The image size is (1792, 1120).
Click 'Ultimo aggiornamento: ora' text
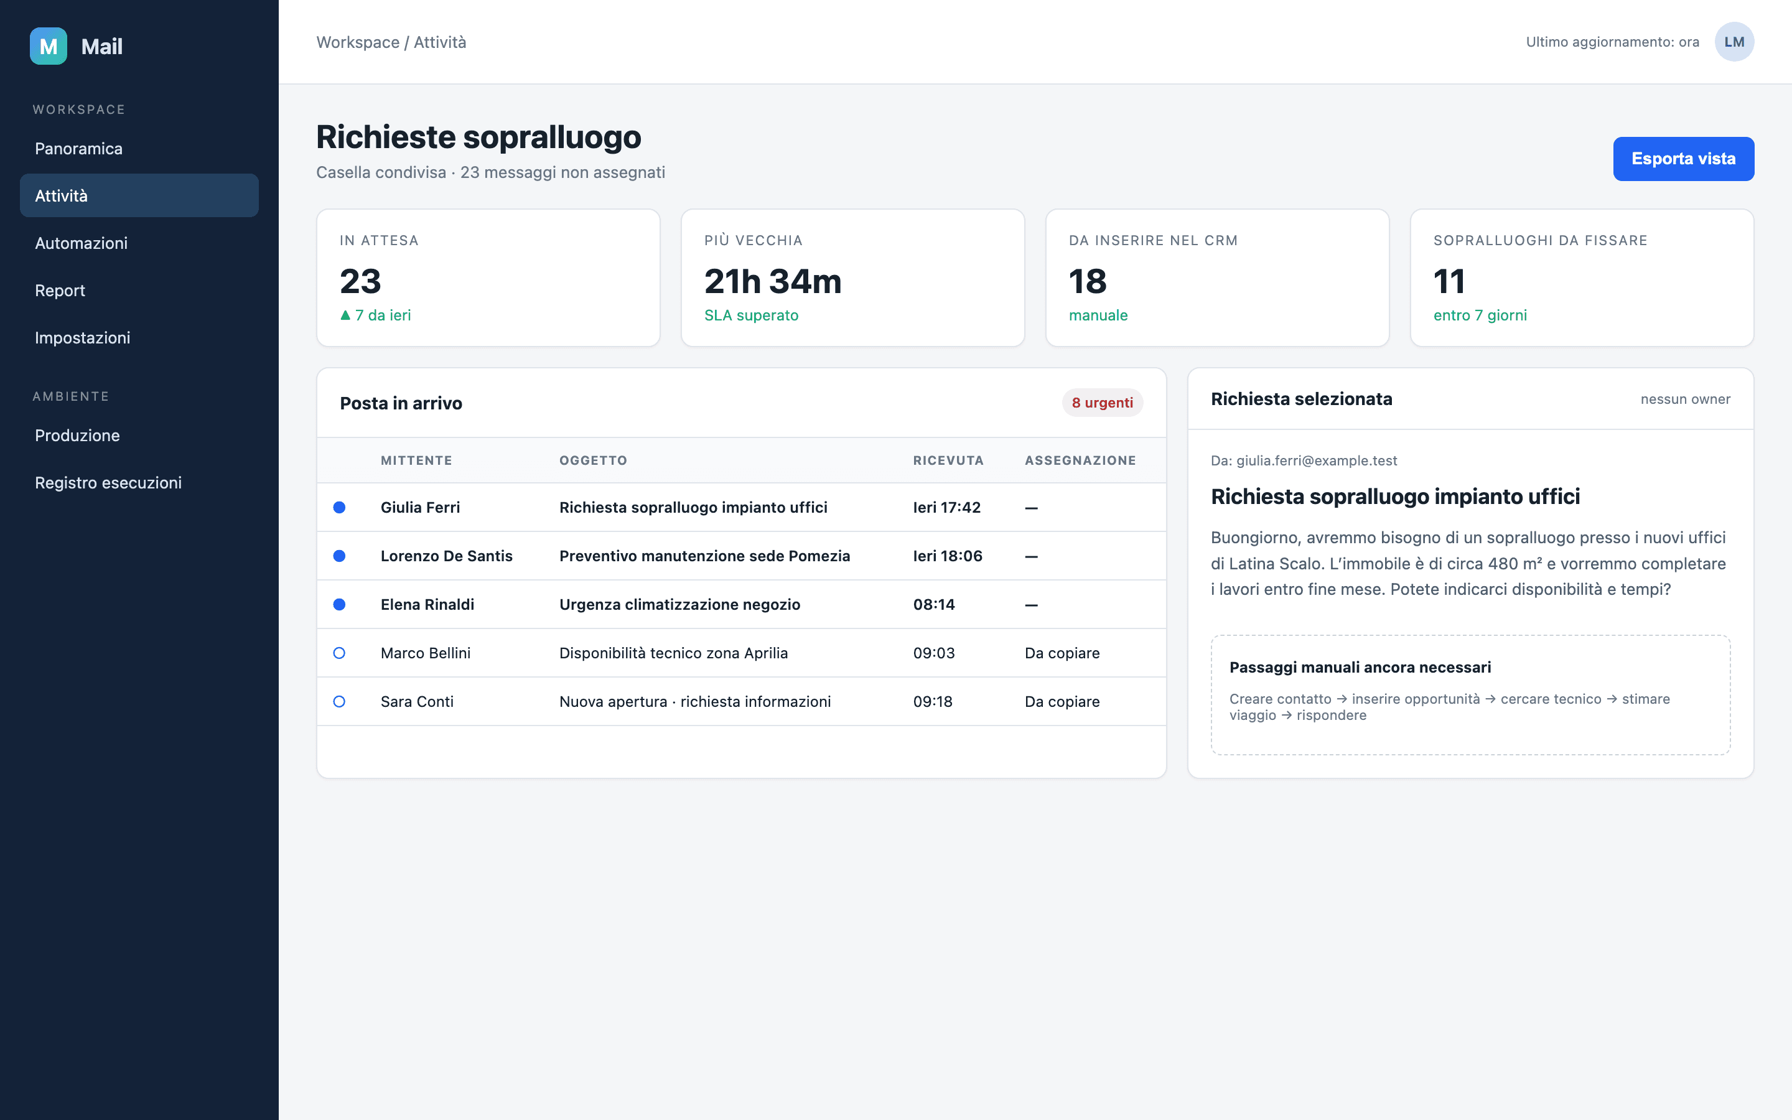tap(1612, 42)
